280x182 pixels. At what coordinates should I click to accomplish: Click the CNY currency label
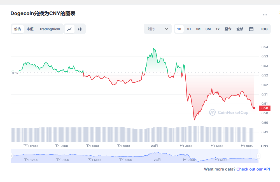(264, 146)
